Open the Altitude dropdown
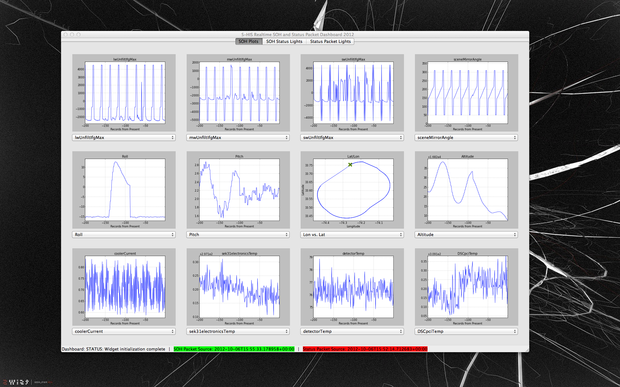This screenshot has height=387, width=620. (x=466, y=235)
